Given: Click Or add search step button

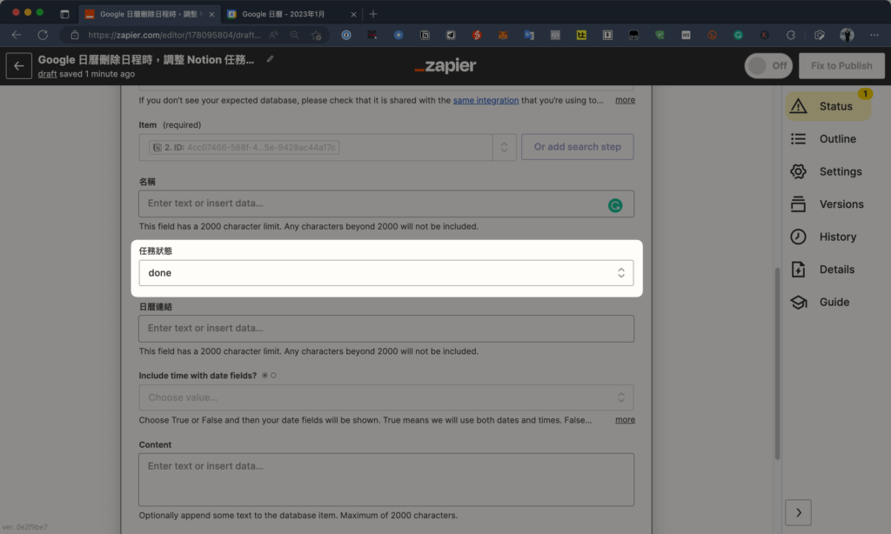Looking at the screenshot, I should [578, 147].
